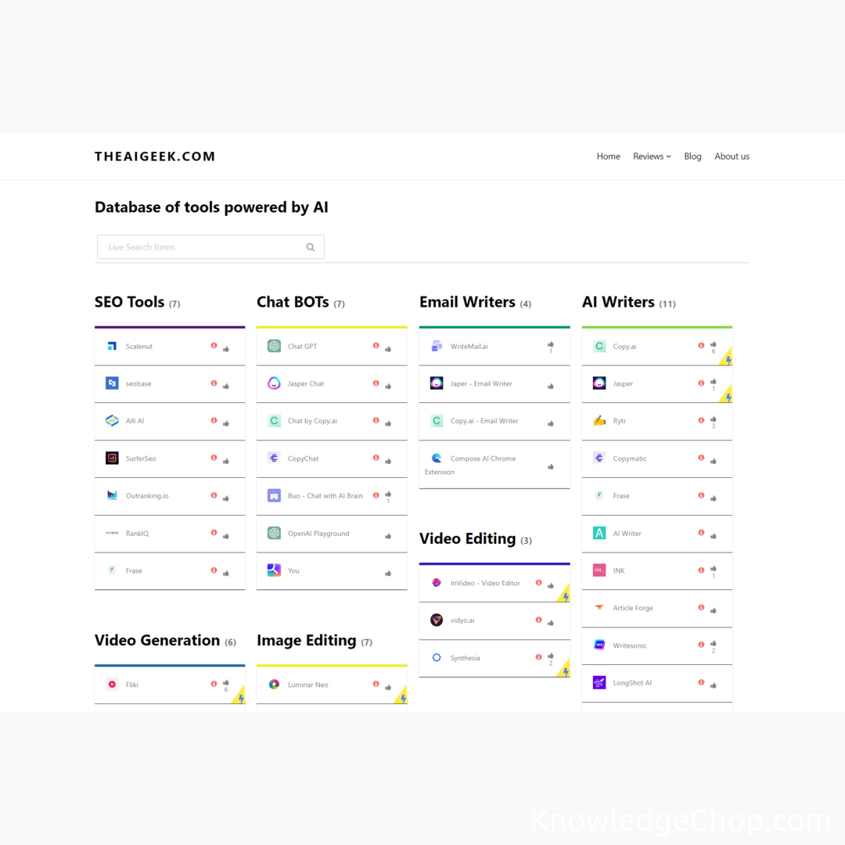
Task: Click the magnifier search icon
Action: [311, 247]
